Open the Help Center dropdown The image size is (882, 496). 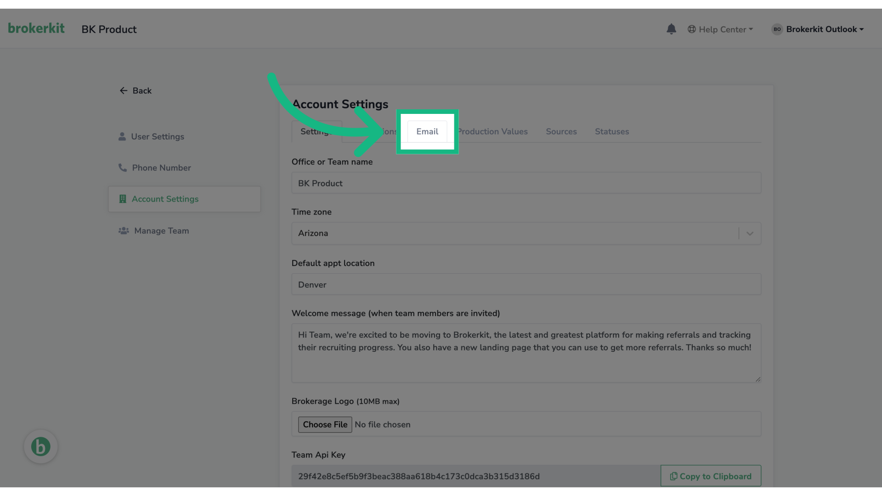(720, 29)
